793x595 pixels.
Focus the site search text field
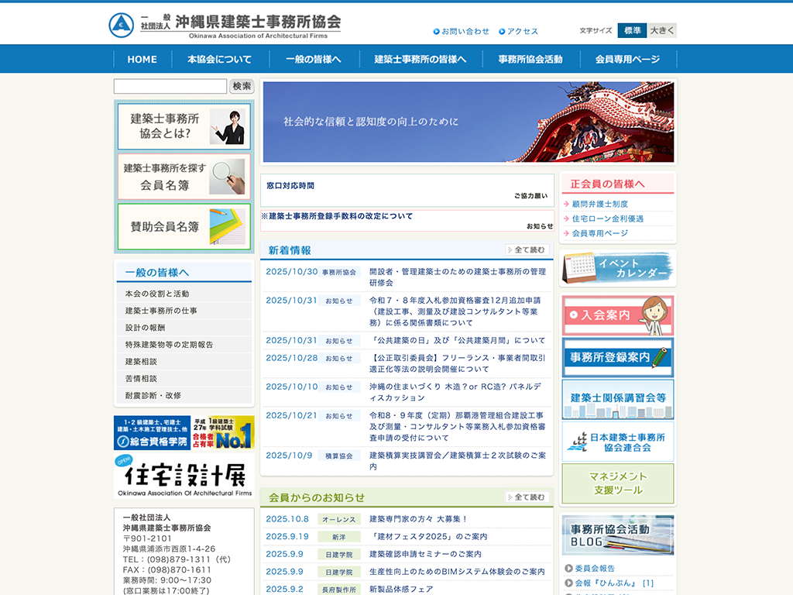click(170, 87)
